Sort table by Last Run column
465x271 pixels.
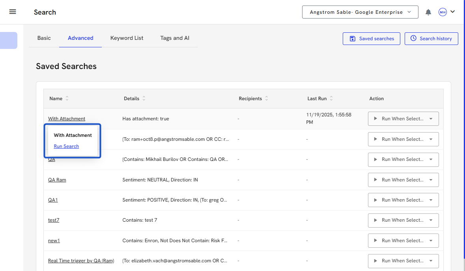tap(331, 99)
